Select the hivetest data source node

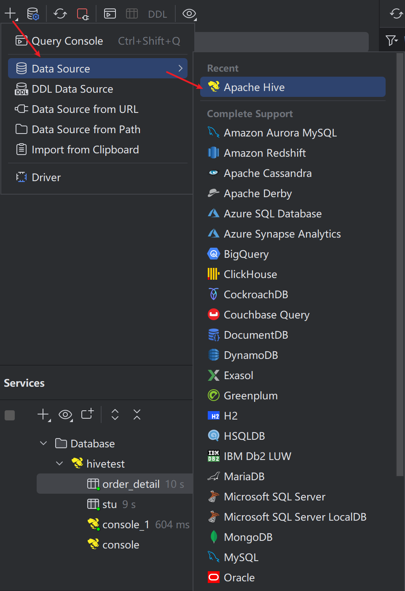(x=98, y=464)
